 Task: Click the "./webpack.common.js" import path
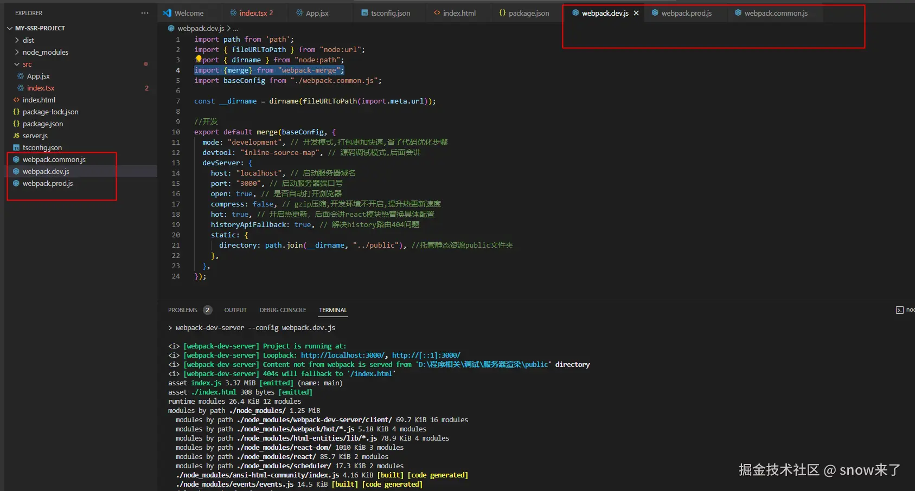pyautogui.click(x=334, y=80)
